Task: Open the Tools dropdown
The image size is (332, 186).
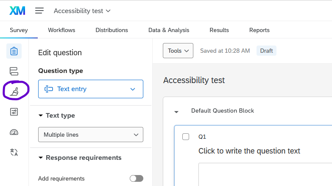Action: coord(178,51)
